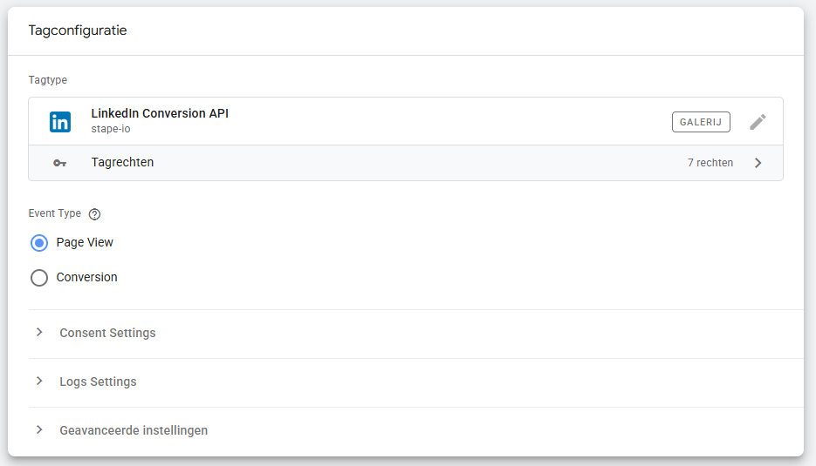This screenshot has height=466, width=816.
Task: Expand the Consent Settings chevron
Action: coord(39,333)
